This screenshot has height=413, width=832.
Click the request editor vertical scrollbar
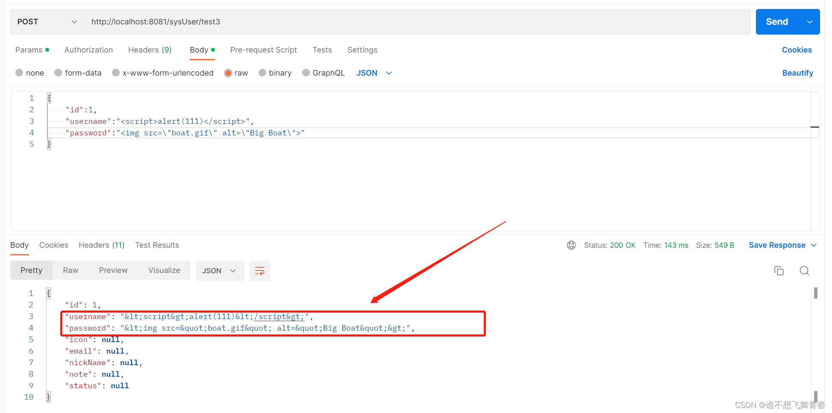point(815,161)
